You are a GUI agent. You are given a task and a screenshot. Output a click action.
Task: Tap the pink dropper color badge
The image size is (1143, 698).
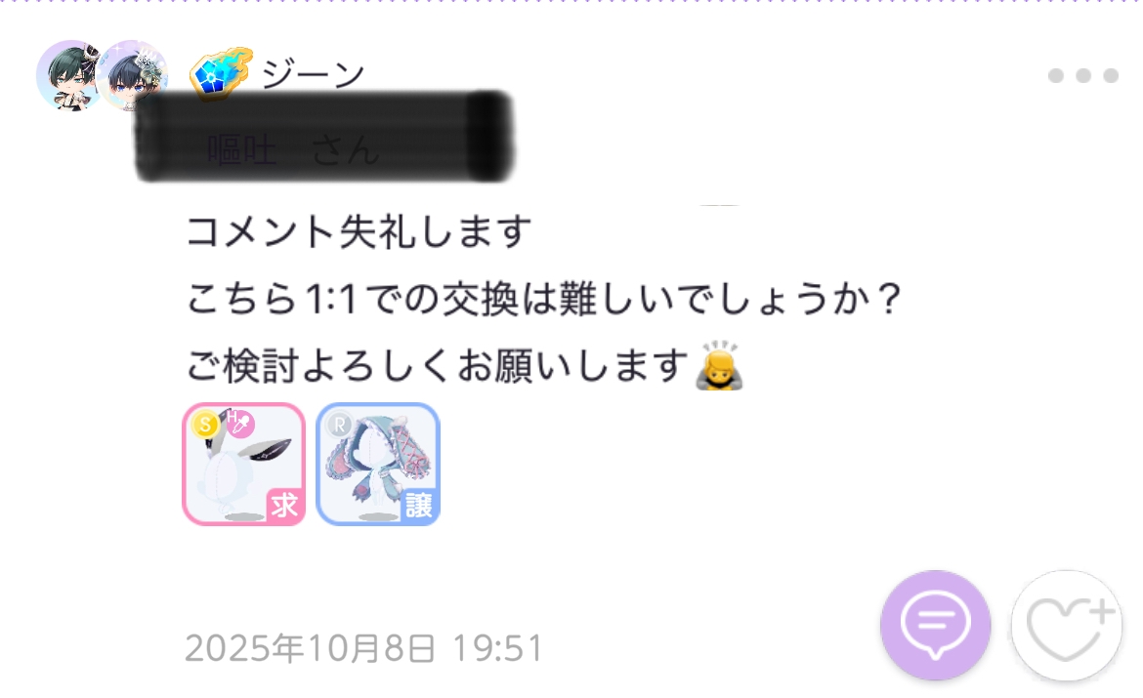tap(239, 423)
